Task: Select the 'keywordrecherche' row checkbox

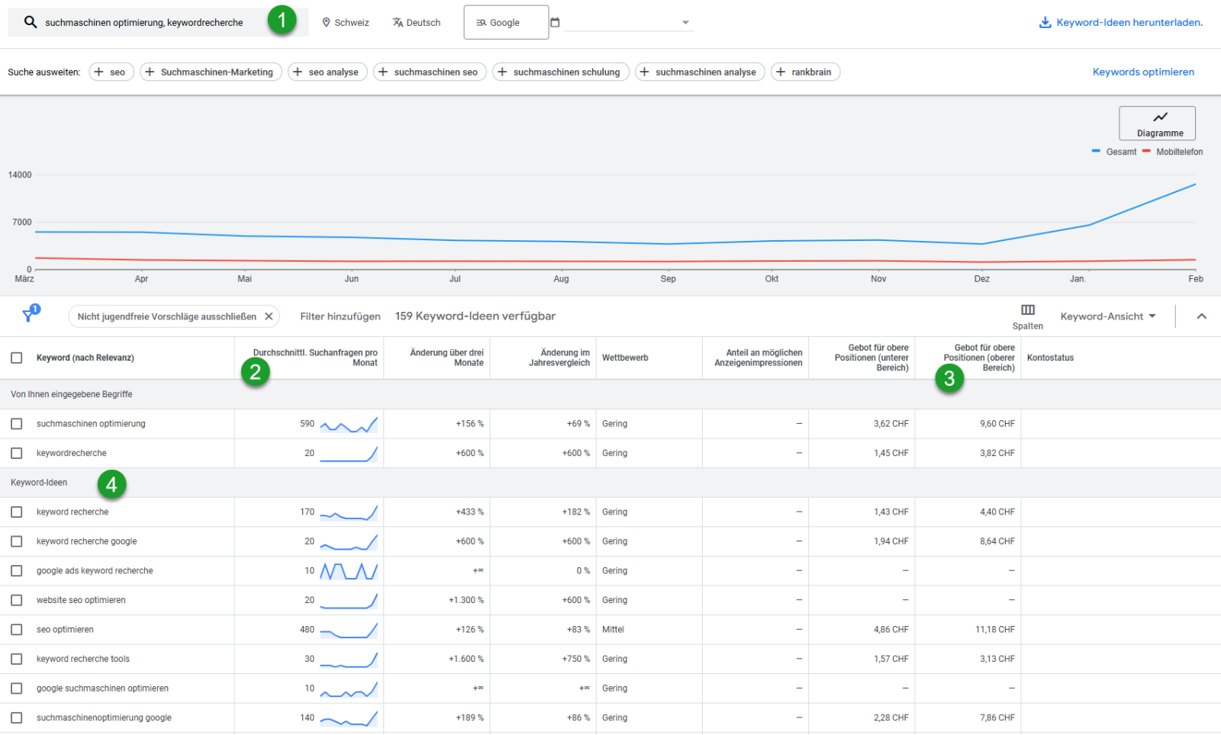Action: [x=17, y=453]
